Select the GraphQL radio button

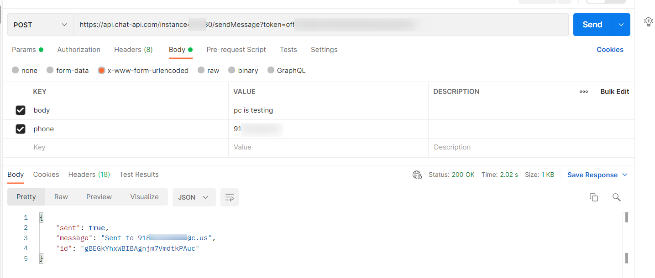click(x=271, y=70)
